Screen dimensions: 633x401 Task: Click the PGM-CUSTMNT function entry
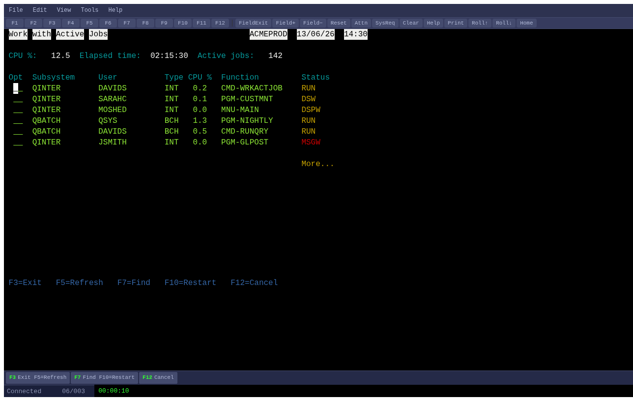tap(247, 99)
